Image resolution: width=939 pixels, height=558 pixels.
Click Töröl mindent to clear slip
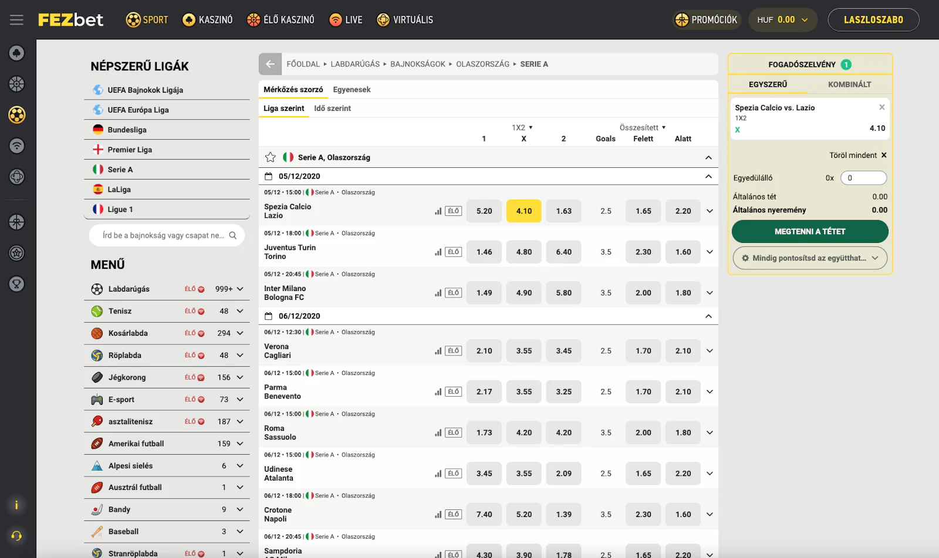point(857,155)
